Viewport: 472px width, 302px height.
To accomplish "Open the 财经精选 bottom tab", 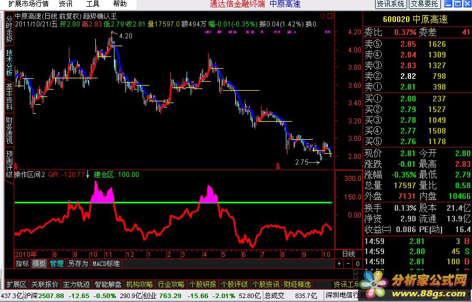I will coord(297,285).
